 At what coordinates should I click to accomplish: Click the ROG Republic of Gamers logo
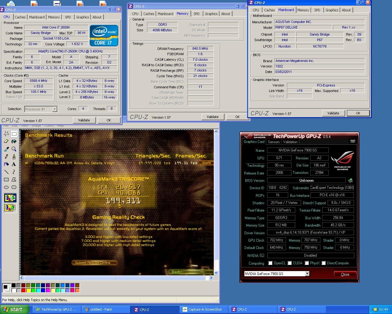[342, 160]
